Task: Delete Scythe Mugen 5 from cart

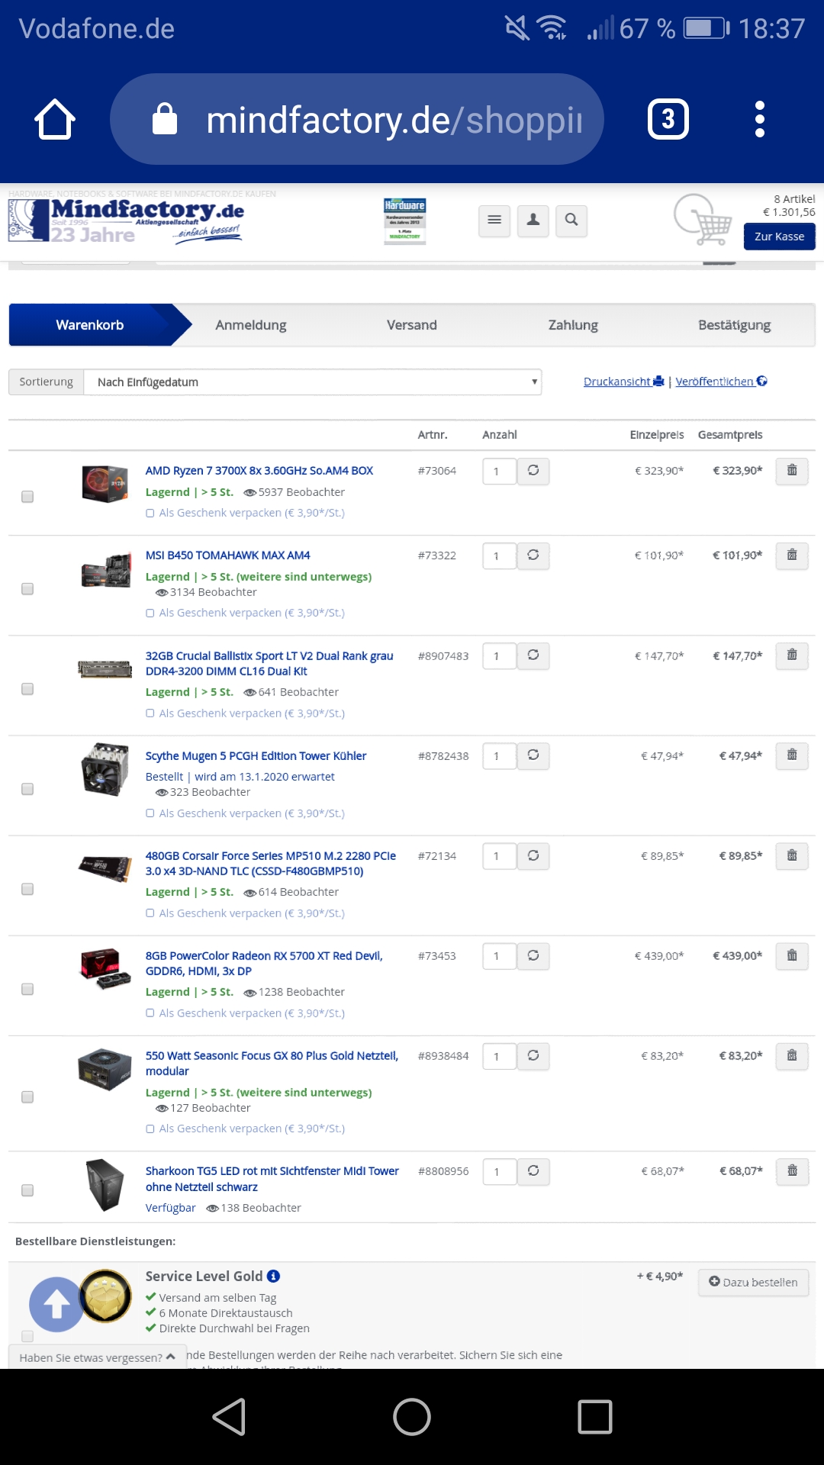Action: pos(792,755)
